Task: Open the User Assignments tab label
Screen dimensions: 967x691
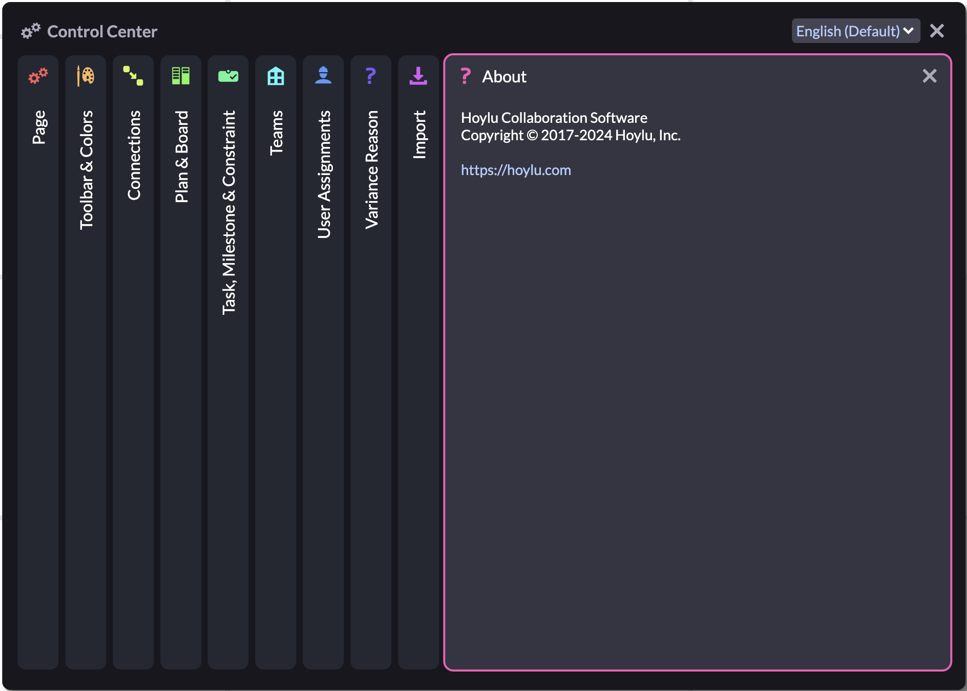Action: [x=324, y=175]
